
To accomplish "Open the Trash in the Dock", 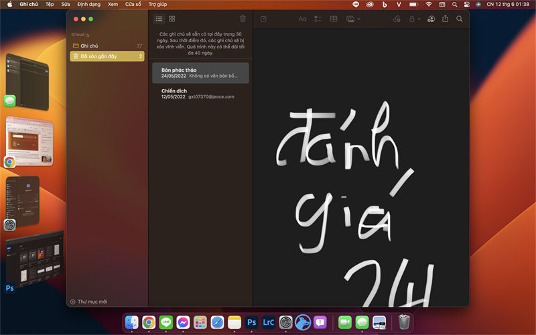I will 404,322.
